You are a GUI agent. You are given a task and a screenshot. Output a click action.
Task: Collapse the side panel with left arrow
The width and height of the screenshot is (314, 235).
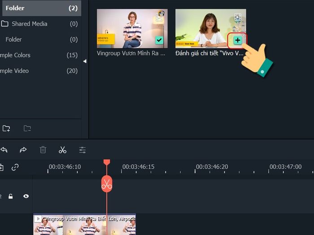click(x=85, y=61)
